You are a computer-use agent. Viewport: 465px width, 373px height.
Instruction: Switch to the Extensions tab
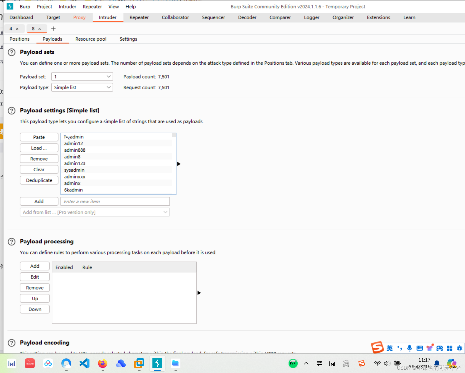tap(378, 17)
